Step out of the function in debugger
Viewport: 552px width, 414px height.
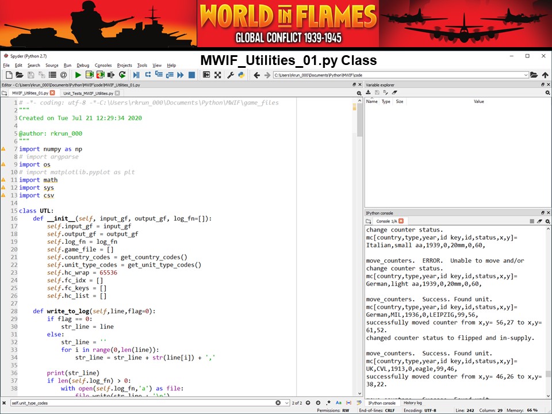tap(170, 75)
